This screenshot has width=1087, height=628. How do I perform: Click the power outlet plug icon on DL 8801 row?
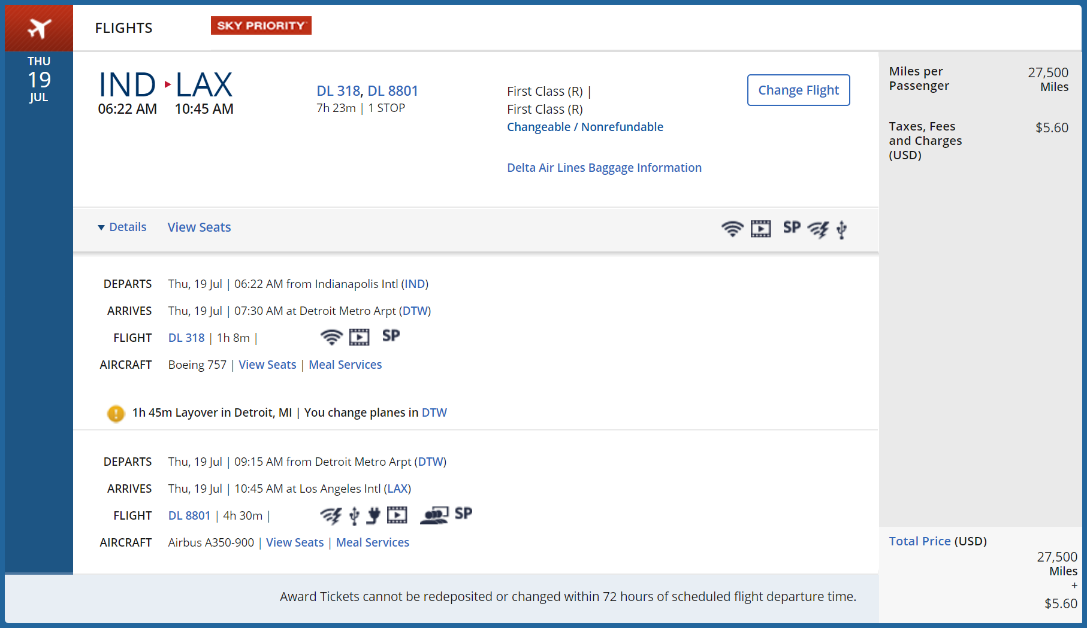pyautogui.click(x=373, y=515)
